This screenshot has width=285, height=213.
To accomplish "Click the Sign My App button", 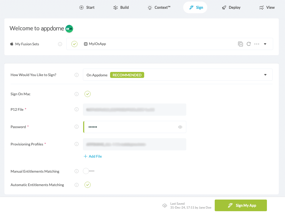I will pyautogui.click(x=241, y=205).
